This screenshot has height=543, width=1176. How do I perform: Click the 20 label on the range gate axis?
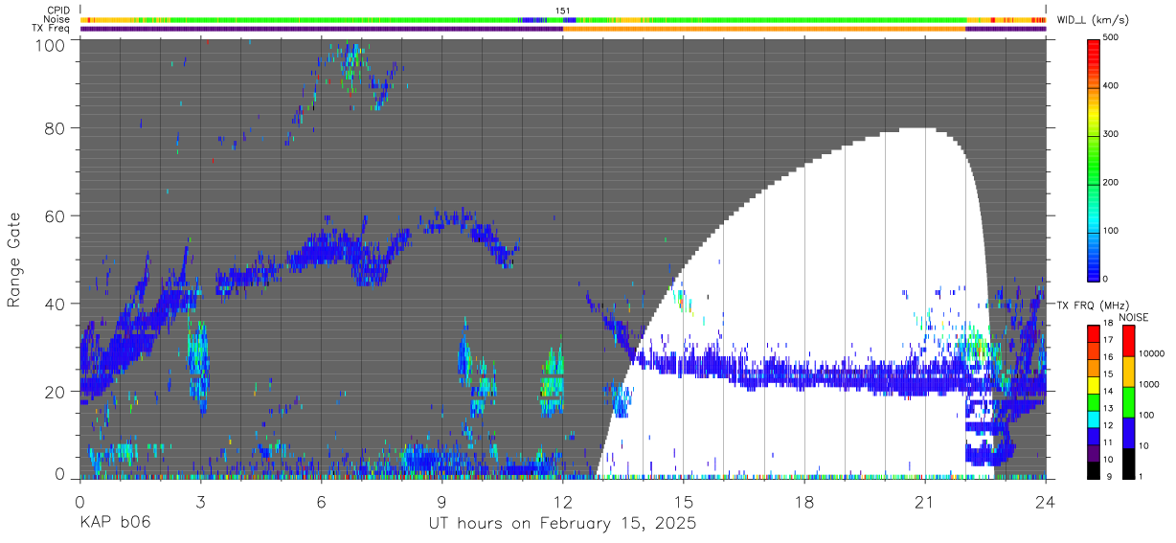click(x=55, y=391)
